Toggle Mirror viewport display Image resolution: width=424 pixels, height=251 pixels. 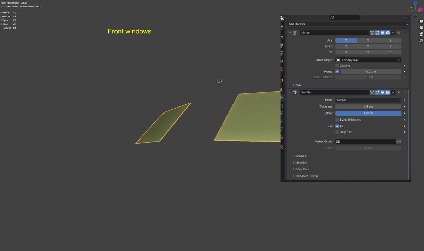[383, 33]
